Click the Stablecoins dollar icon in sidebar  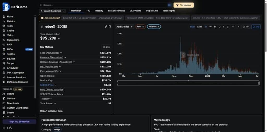[x=4, y=40]
